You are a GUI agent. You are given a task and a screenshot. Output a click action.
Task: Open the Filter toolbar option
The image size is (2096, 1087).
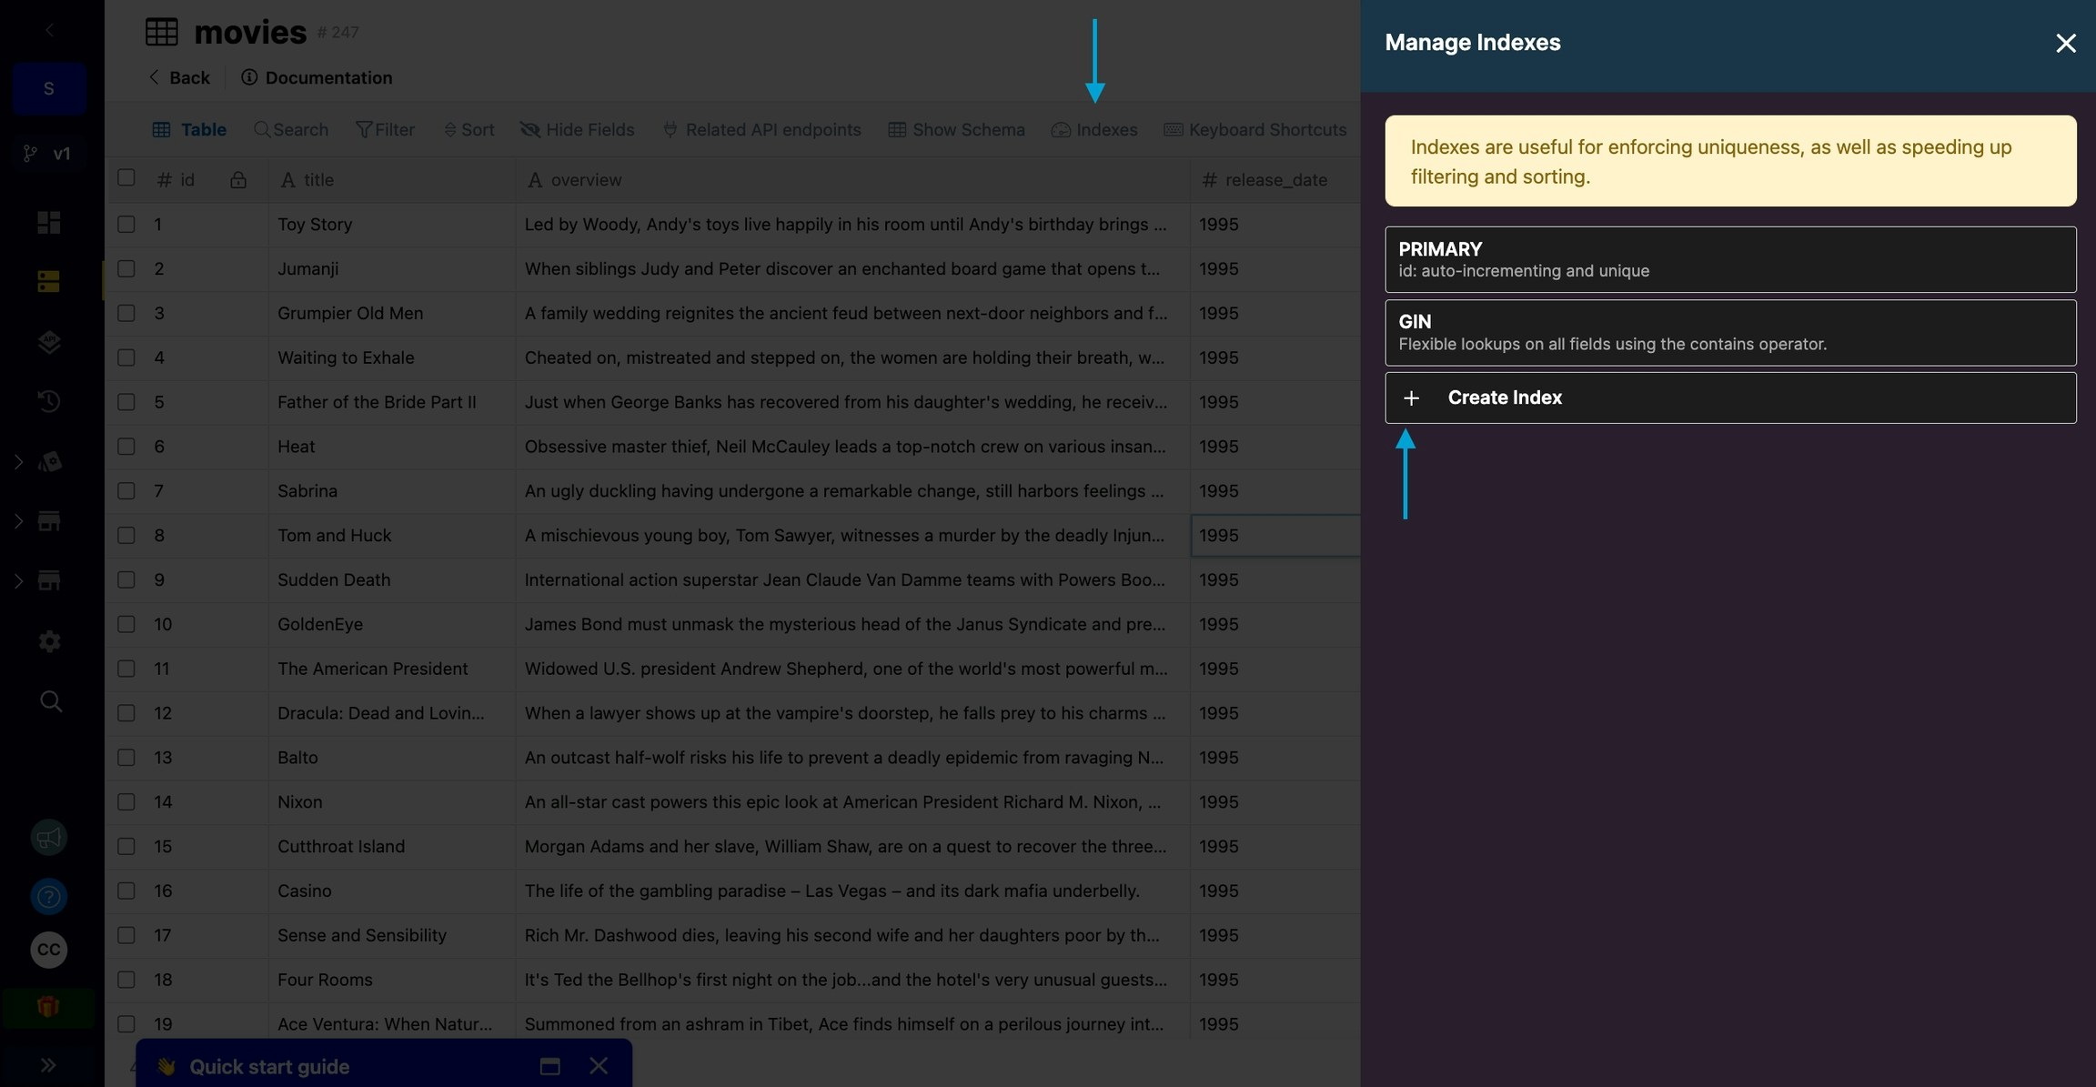[385, 130]
